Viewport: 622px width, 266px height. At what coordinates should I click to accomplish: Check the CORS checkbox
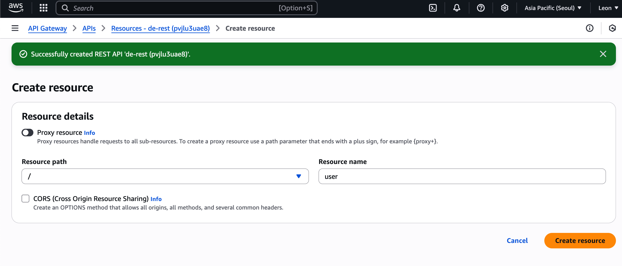[25, 199]
